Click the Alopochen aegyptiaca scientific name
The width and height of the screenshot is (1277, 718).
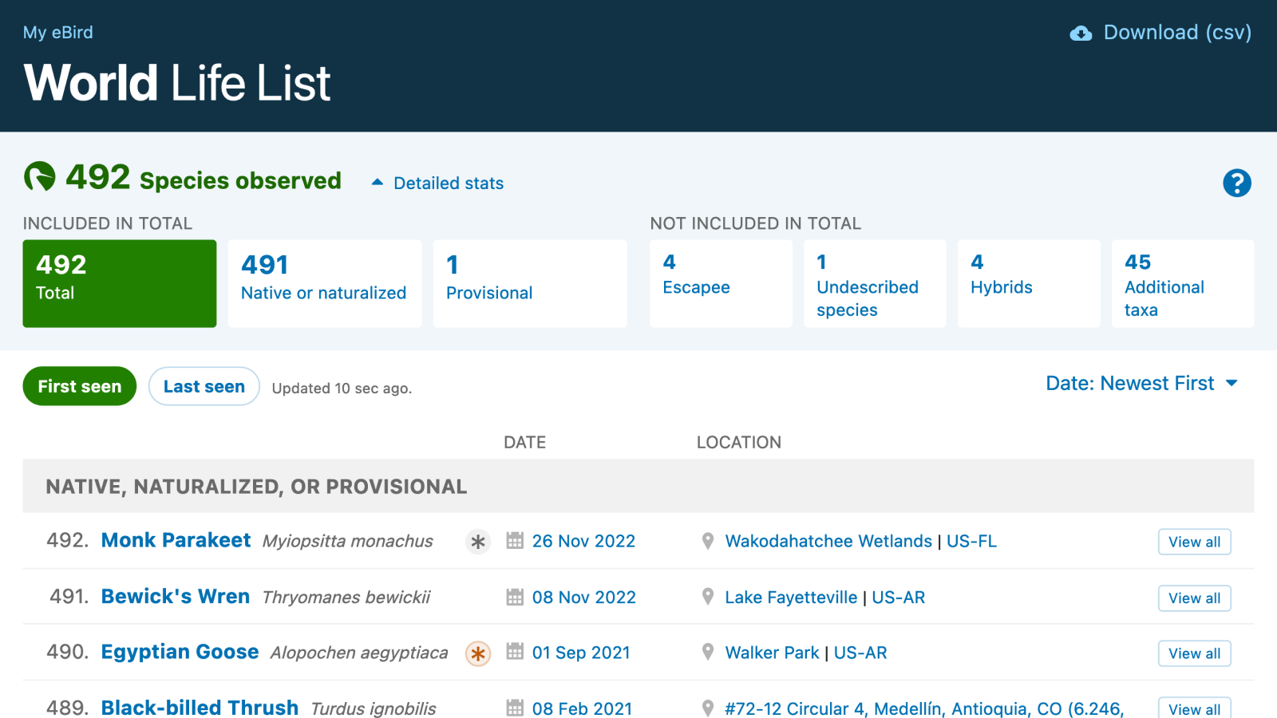(359, 653)
